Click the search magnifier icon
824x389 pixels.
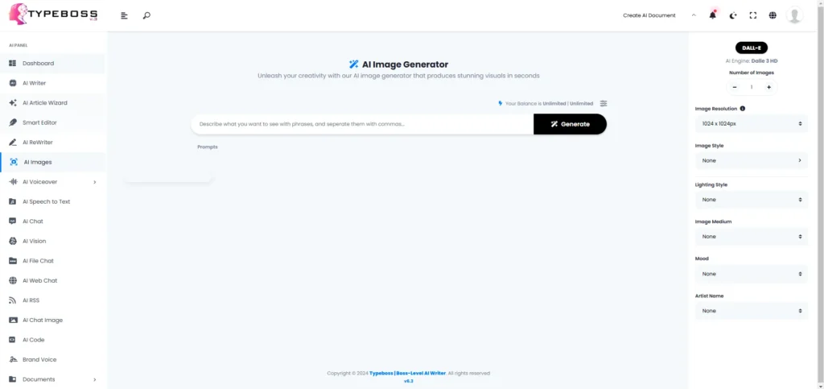(146, 15)
